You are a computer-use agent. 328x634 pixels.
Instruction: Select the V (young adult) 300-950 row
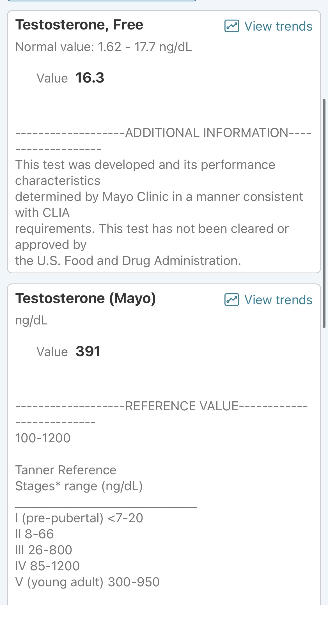coord(87,582)
